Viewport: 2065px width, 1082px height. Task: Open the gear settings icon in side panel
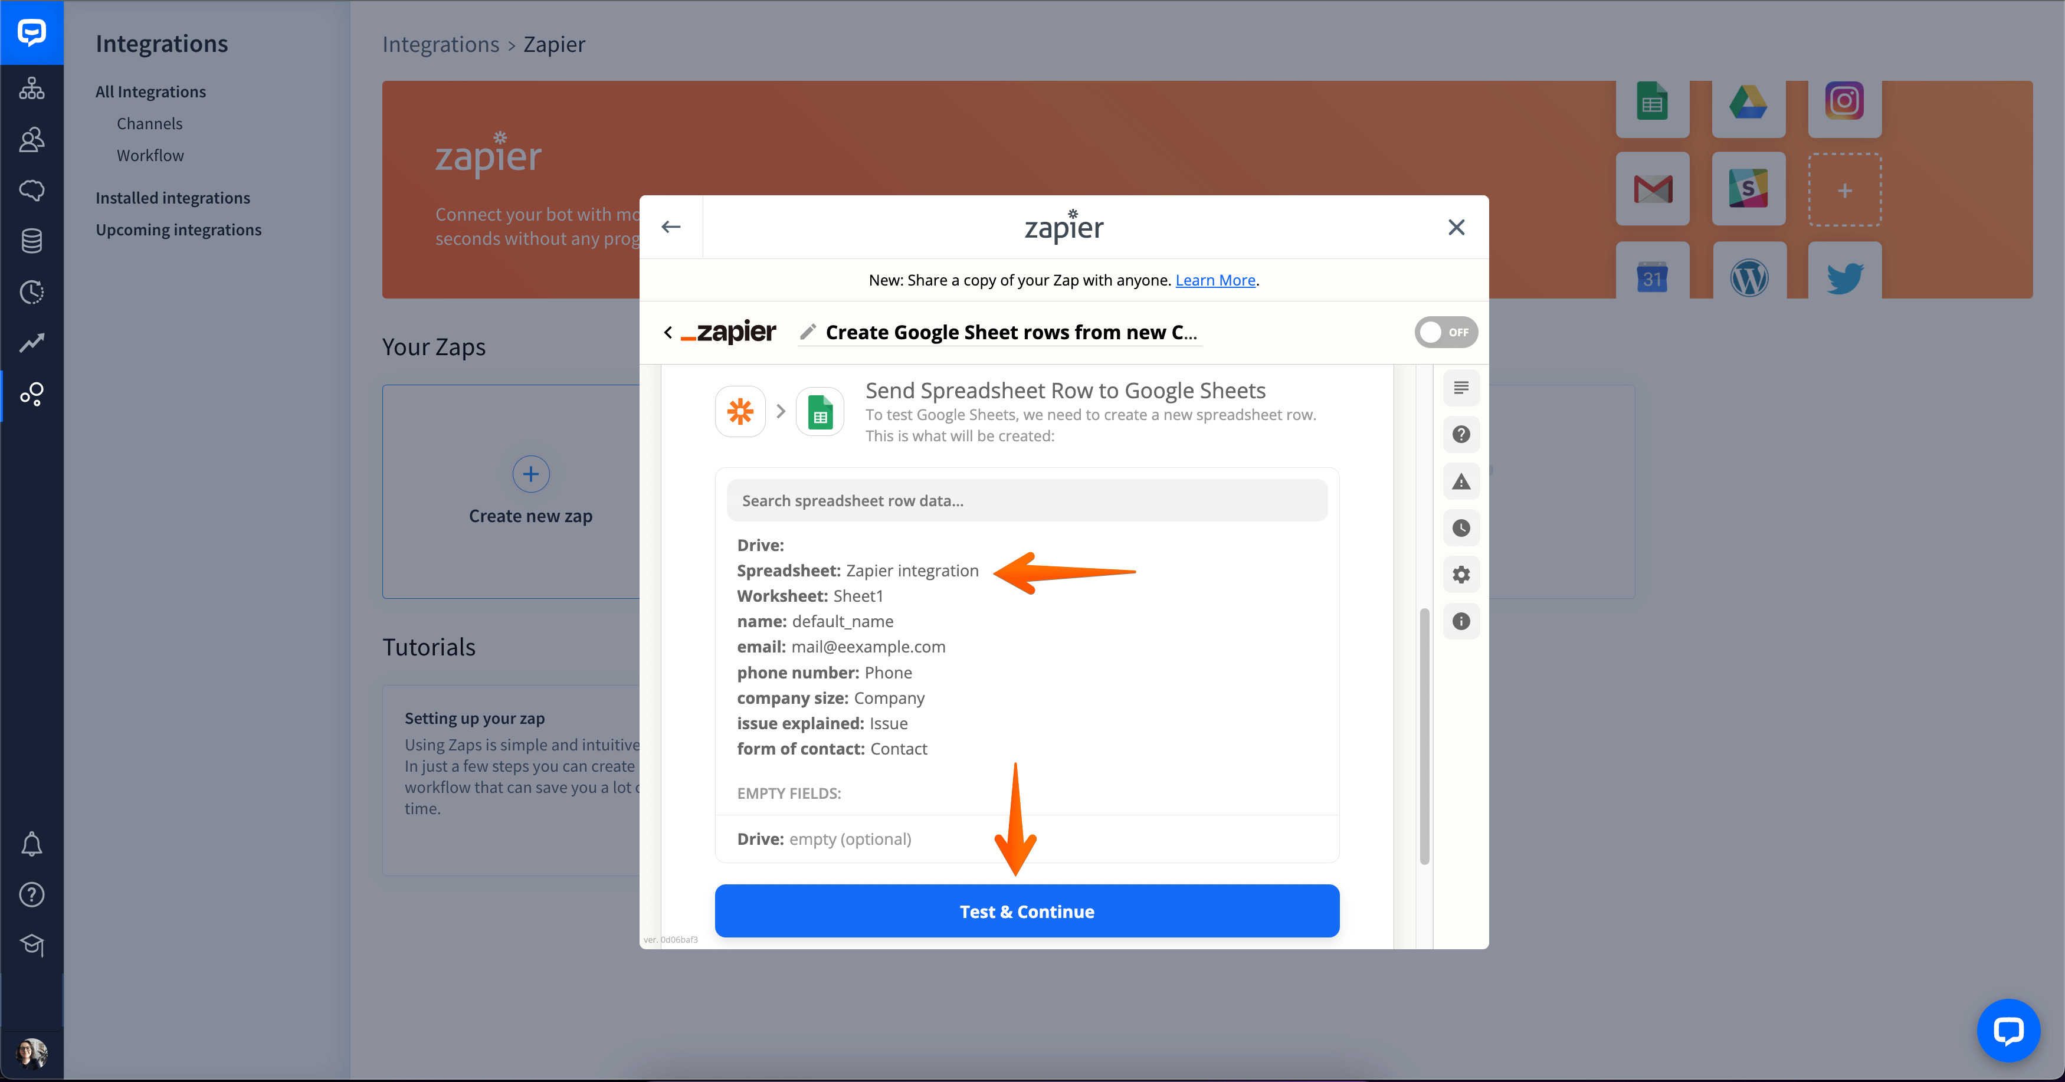pos(1461,575)
